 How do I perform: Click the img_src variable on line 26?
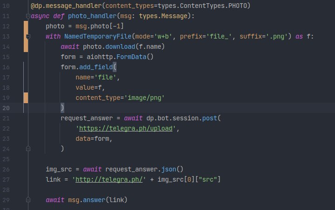[x=59, y=169]
